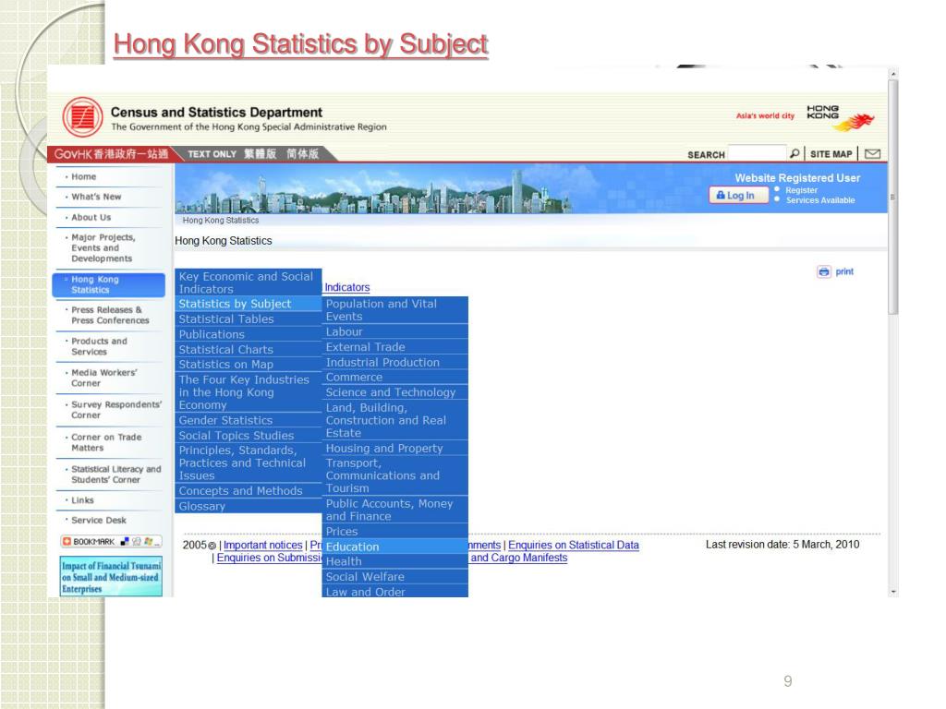
Task: Open Indicators link
Action: coord(347,288)
